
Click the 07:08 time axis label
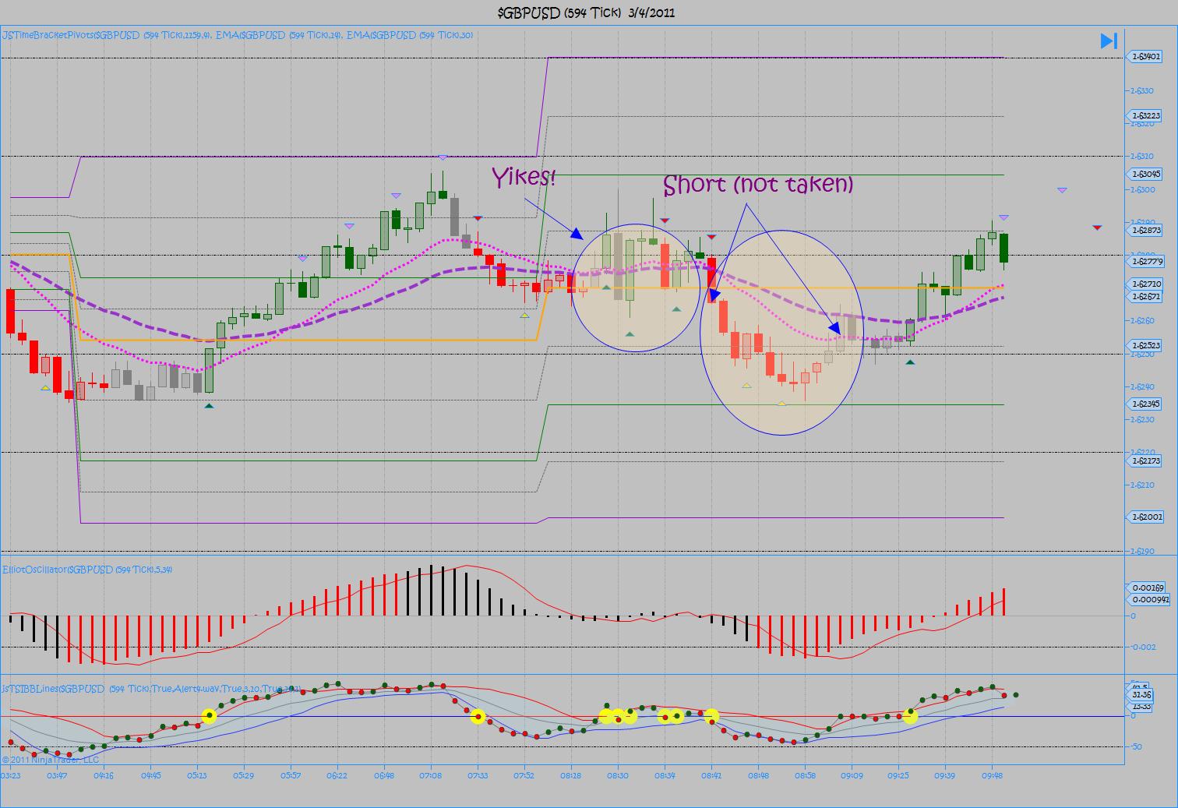pyautogui.click(x=430, y=775)
